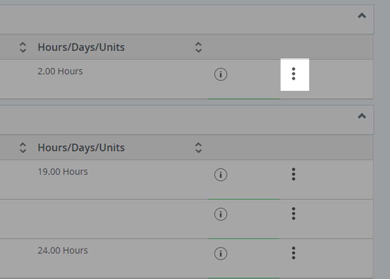The width and height of the screenshot is (390, 279).
Task: Click the info icon on the empty hours row
Action: click(221, 214)
